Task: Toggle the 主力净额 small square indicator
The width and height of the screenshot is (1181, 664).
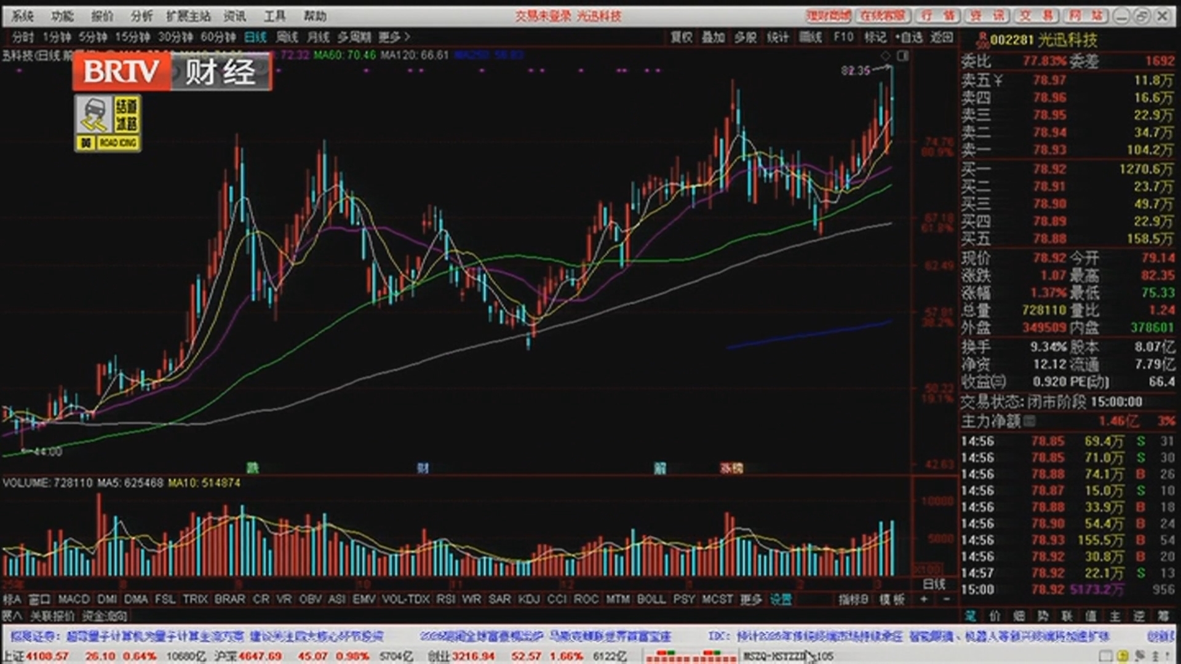Action: (x=1029, y=421)
